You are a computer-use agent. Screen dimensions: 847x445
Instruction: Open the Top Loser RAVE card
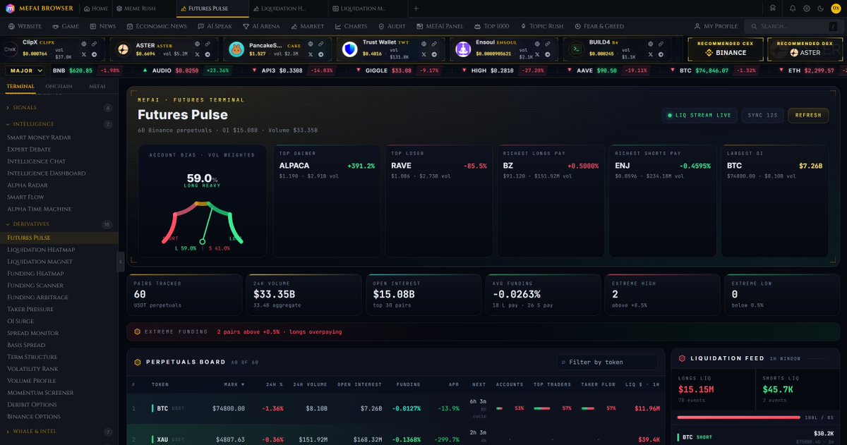[x=438, y=201]
